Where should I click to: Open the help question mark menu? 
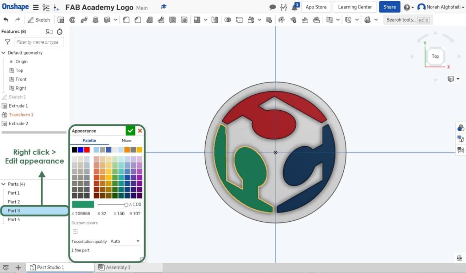pyautogui.click(x=409, y=7)
